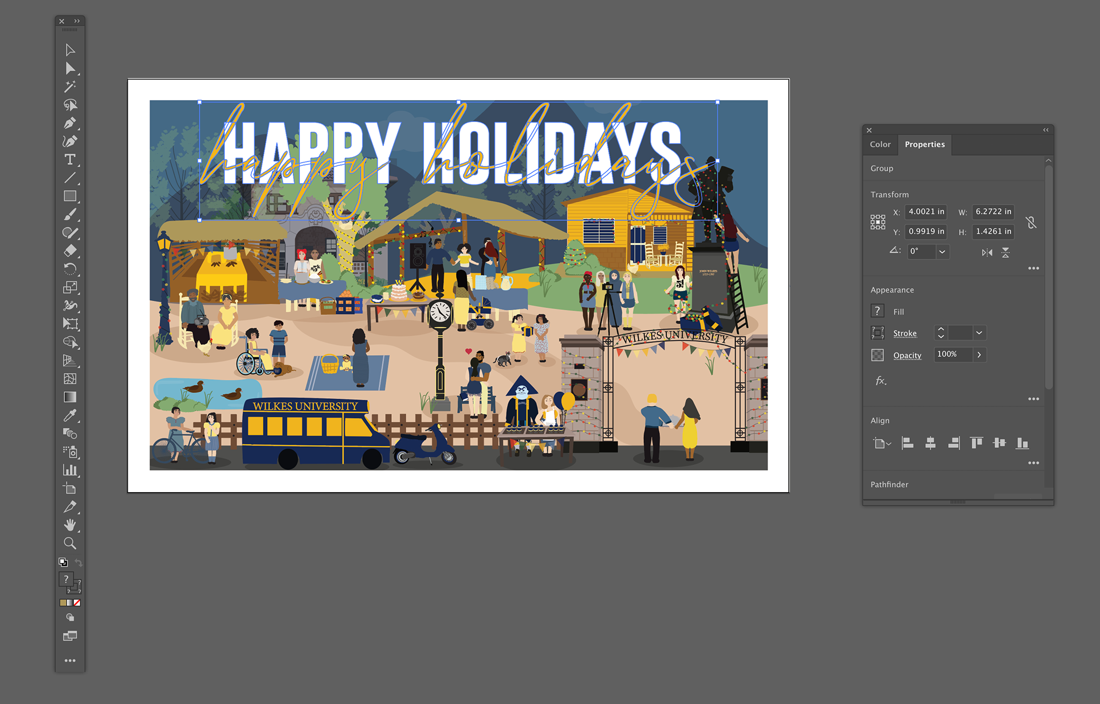Select the Eraser tool
Screen dimensions: 1100x704
(x=69, y=250)
